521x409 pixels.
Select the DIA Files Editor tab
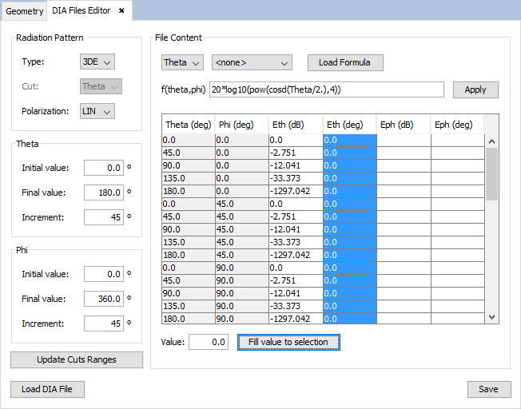point(81,11)
